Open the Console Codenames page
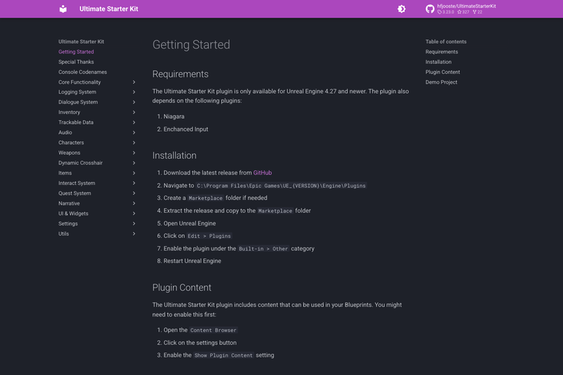 [82, 72]
